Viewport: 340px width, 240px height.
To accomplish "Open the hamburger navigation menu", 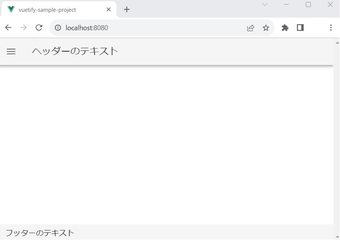I will [x=11, y=52].
